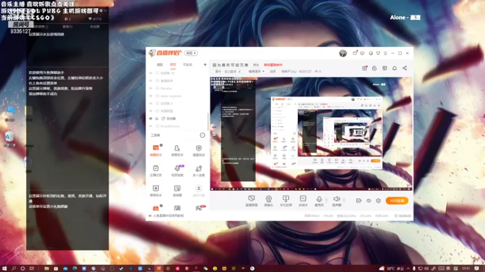Image resolution: width=485 pixels, height=272 pixels.
Task: Click the source list scrollbar
Action: pyautogui.click(x=208, y=120)
